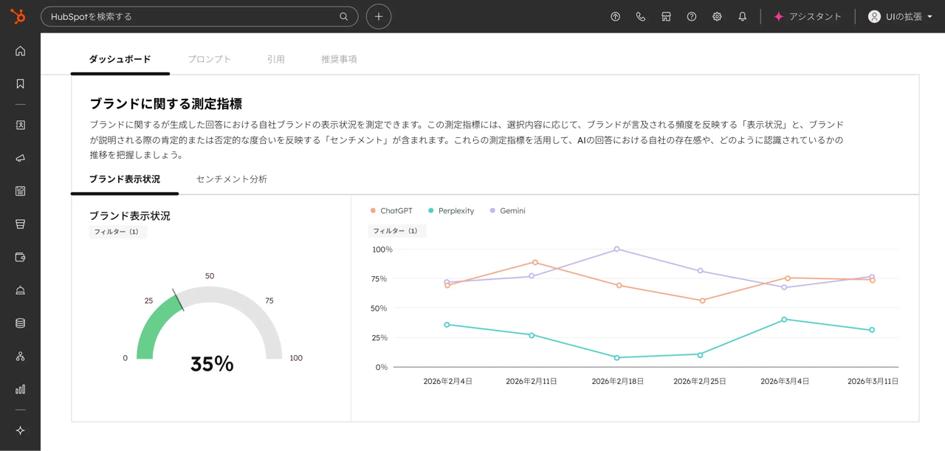Screen dimensions: 945x451
Task: Click inside the HubSpotを検索する search field
Action: point(199,16)
